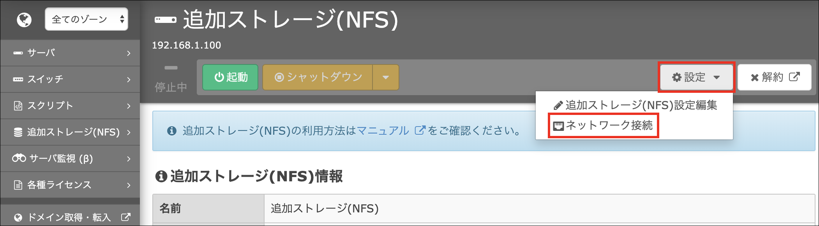This screenshot has height=226, width=819.
Task: Open the 設定 gear dropdown
Action: 696,77
